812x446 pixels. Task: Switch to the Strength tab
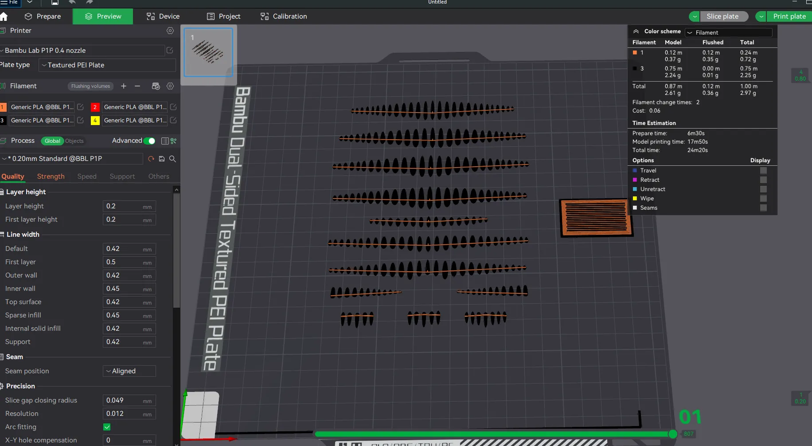click(51, 176)
